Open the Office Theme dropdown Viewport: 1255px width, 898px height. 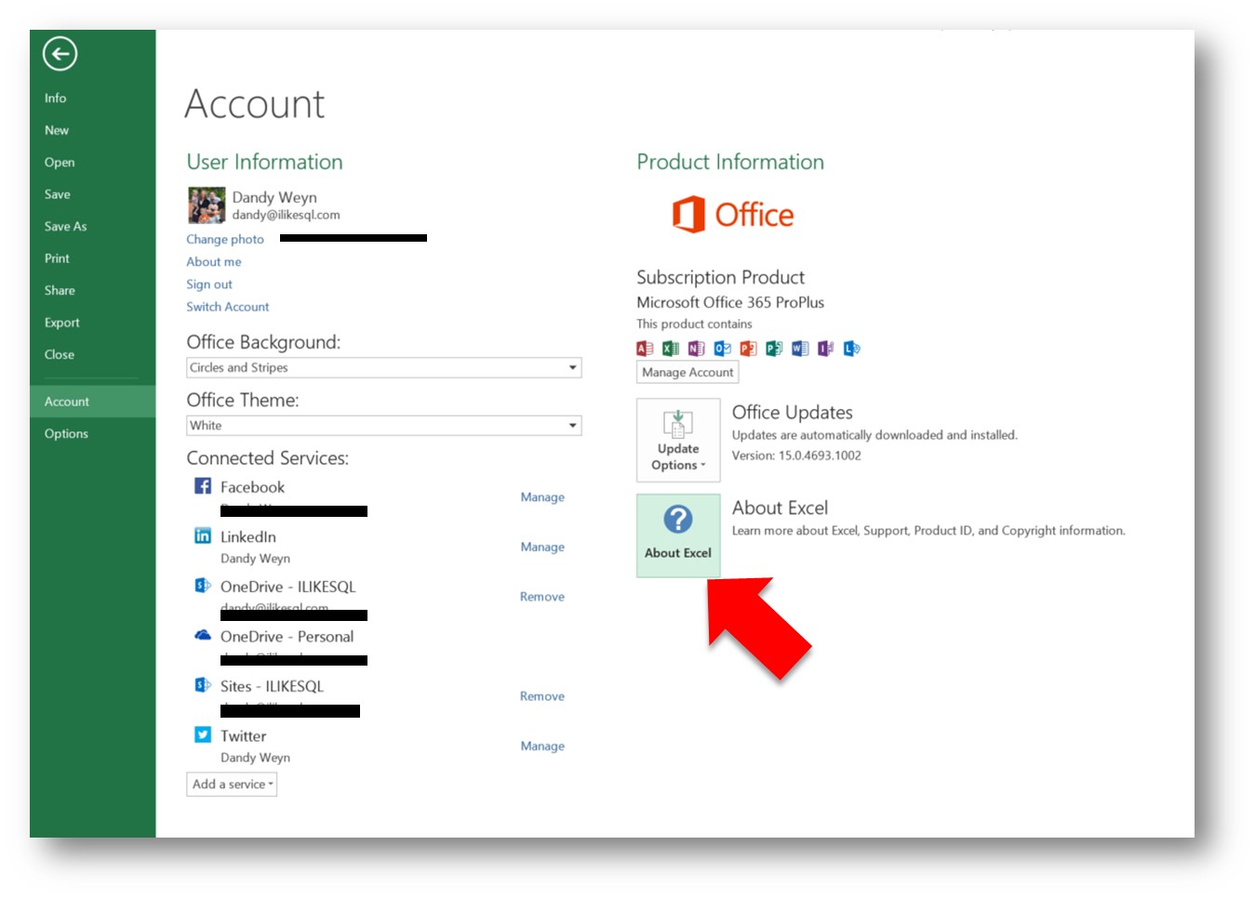tap(384, 425)
